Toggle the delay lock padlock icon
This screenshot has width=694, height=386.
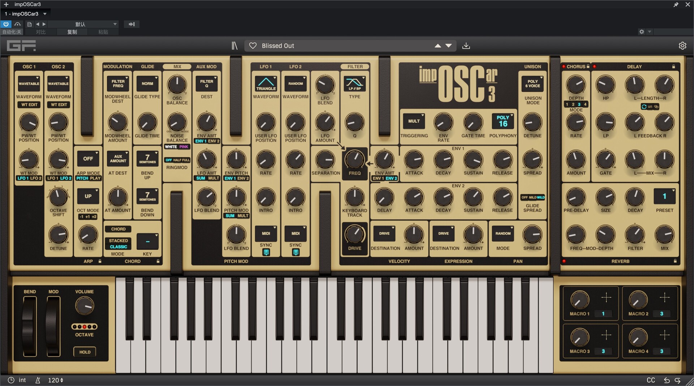673,66
